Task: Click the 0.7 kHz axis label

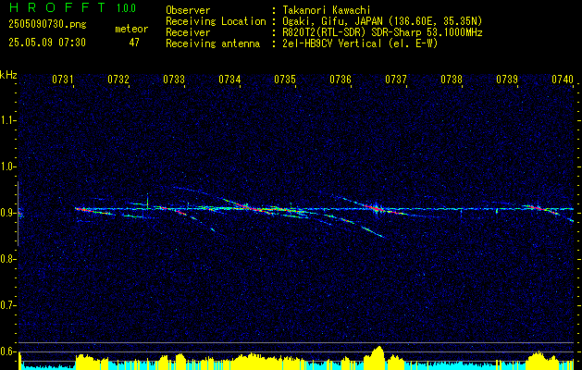Action: tap(7, 305)
